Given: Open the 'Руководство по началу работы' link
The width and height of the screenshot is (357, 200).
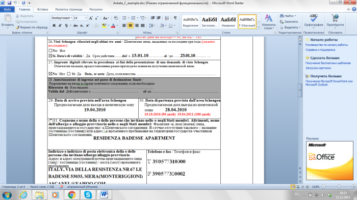Looking at the screenshot, I should [326, 45].
